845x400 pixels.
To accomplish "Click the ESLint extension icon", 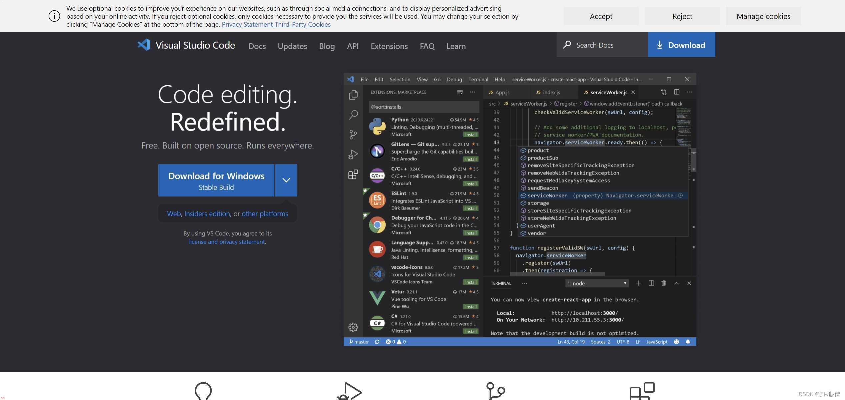I will (x=377, y=200).
